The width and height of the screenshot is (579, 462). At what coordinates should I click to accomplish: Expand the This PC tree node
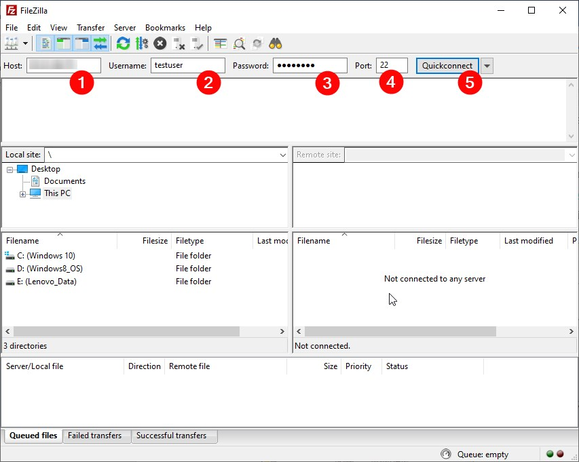tap(22, 194)
